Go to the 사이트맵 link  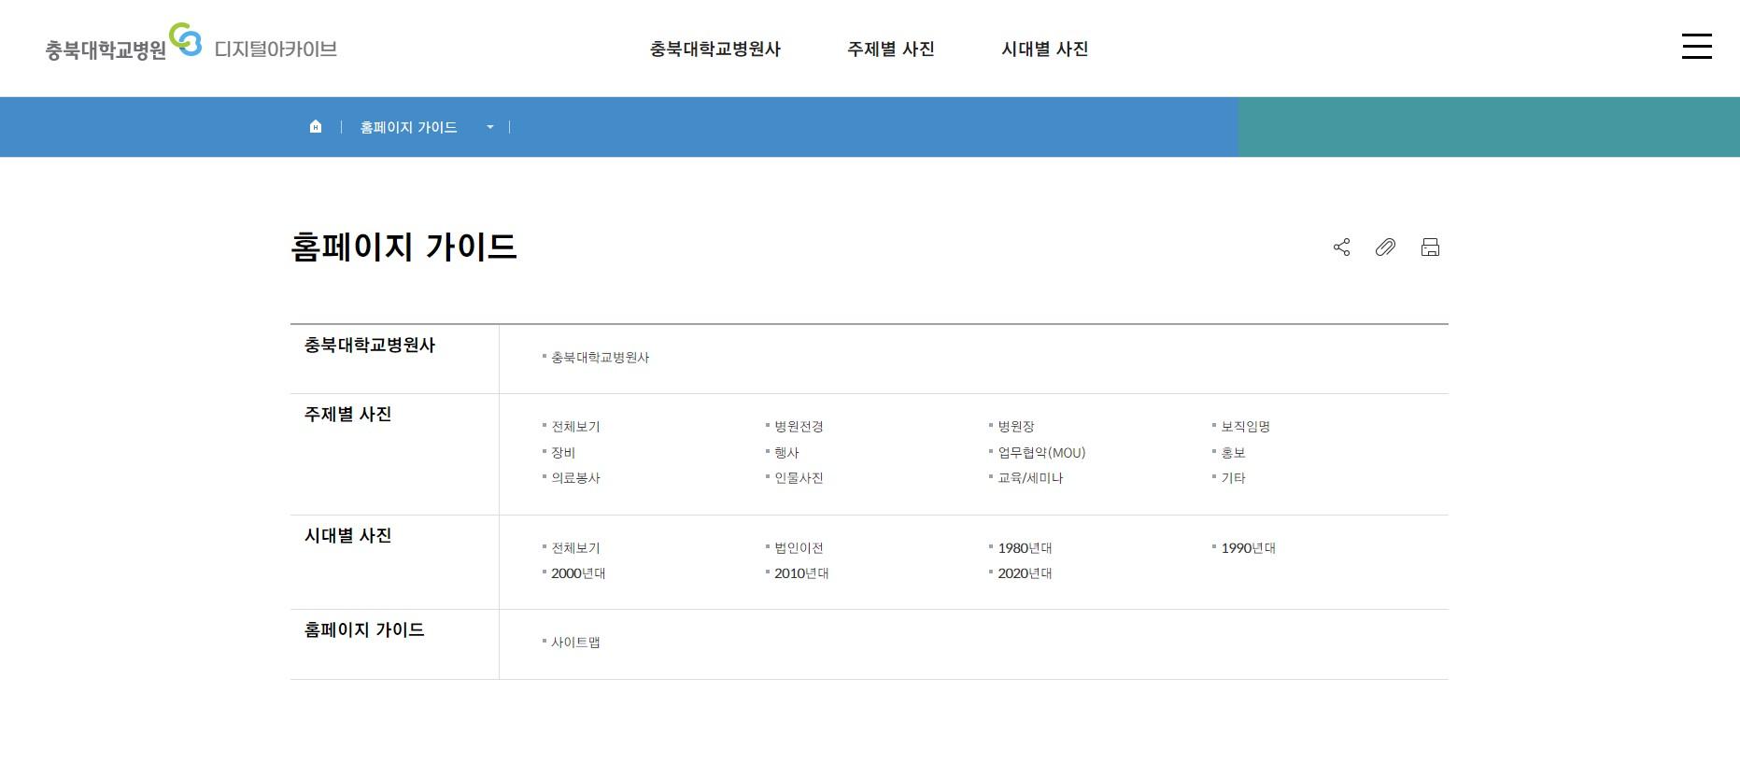575,643
